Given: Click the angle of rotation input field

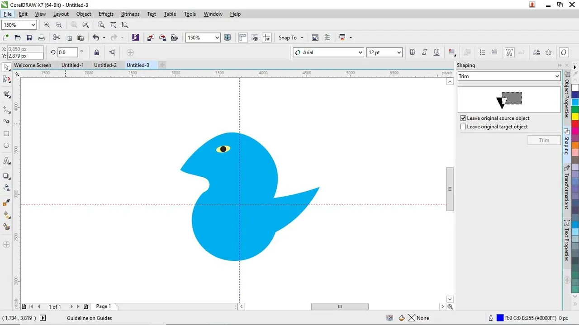Looking at the screenshot, I should [x=67, y=52].
